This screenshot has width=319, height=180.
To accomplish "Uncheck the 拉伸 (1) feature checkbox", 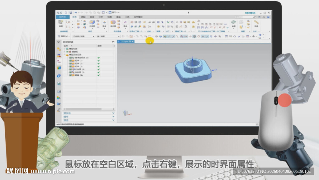I will point(70,61).
